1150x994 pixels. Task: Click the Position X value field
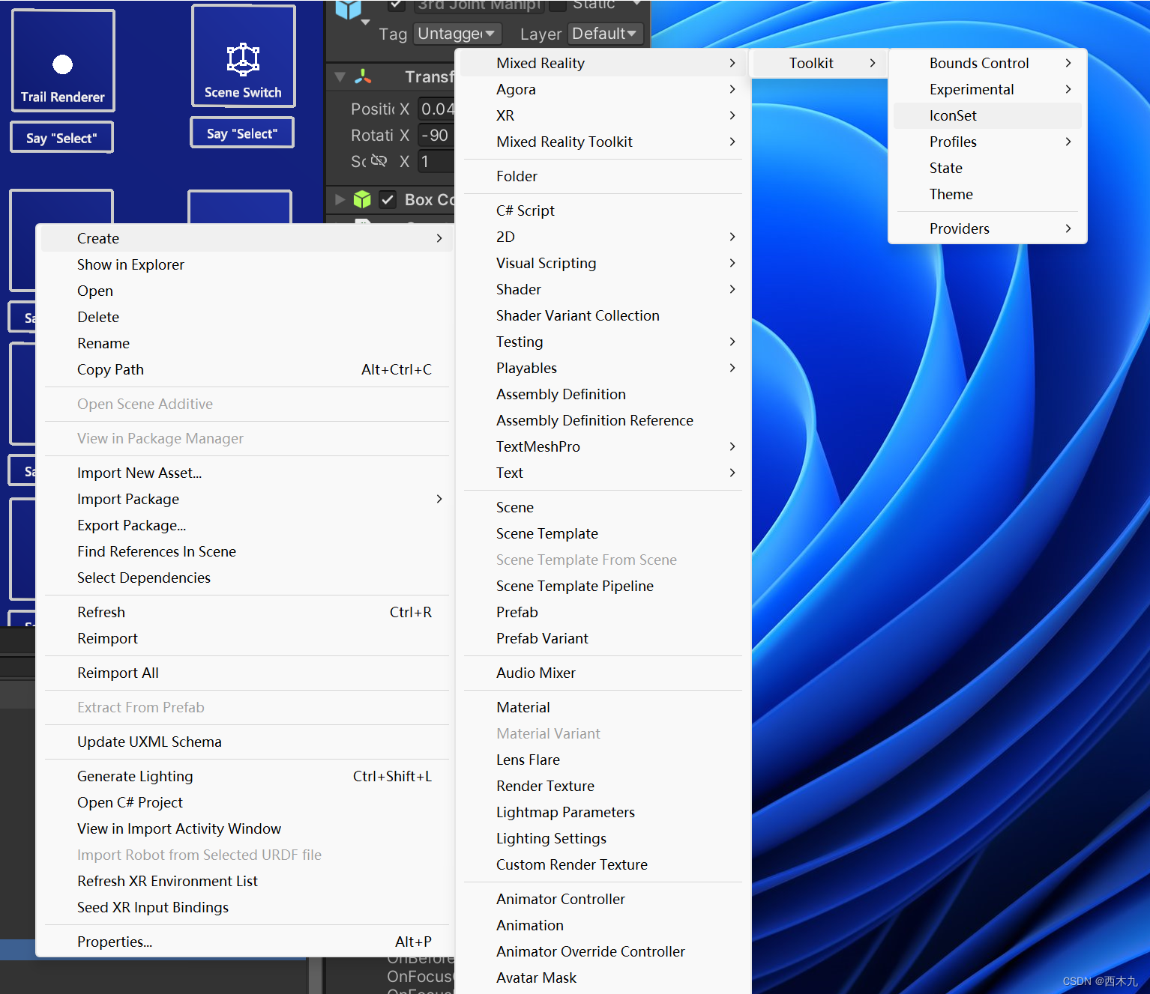(436, 109)
